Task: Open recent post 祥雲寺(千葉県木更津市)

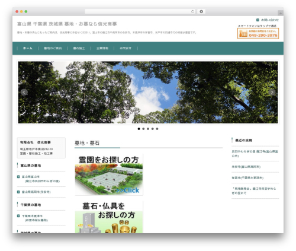Action: (247, 178)
